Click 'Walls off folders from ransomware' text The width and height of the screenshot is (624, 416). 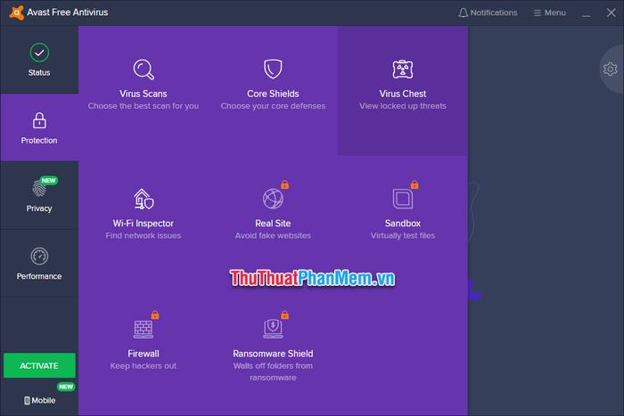(273, 371)
